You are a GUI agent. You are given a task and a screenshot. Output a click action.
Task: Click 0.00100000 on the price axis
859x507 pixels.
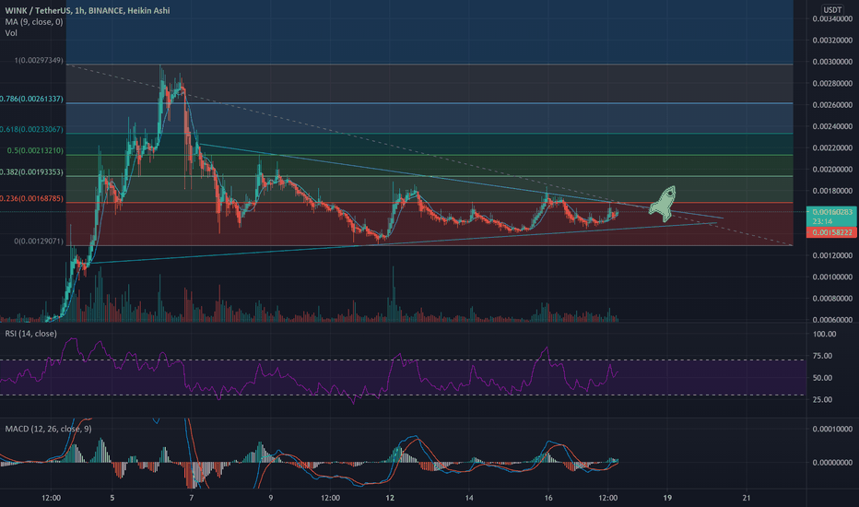click(x=832, y=277)
